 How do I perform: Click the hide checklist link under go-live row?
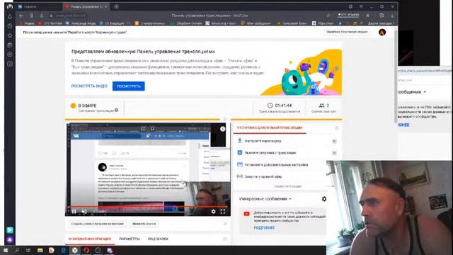(x=287, y=186)
